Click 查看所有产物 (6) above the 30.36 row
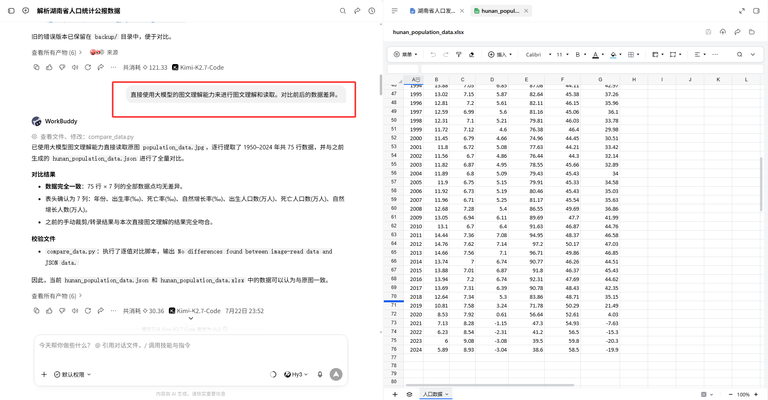 [x=57, y=296]
